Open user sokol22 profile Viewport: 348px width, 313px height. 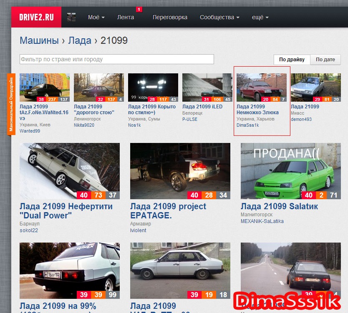pyautogui.click(x=29, y=230)
